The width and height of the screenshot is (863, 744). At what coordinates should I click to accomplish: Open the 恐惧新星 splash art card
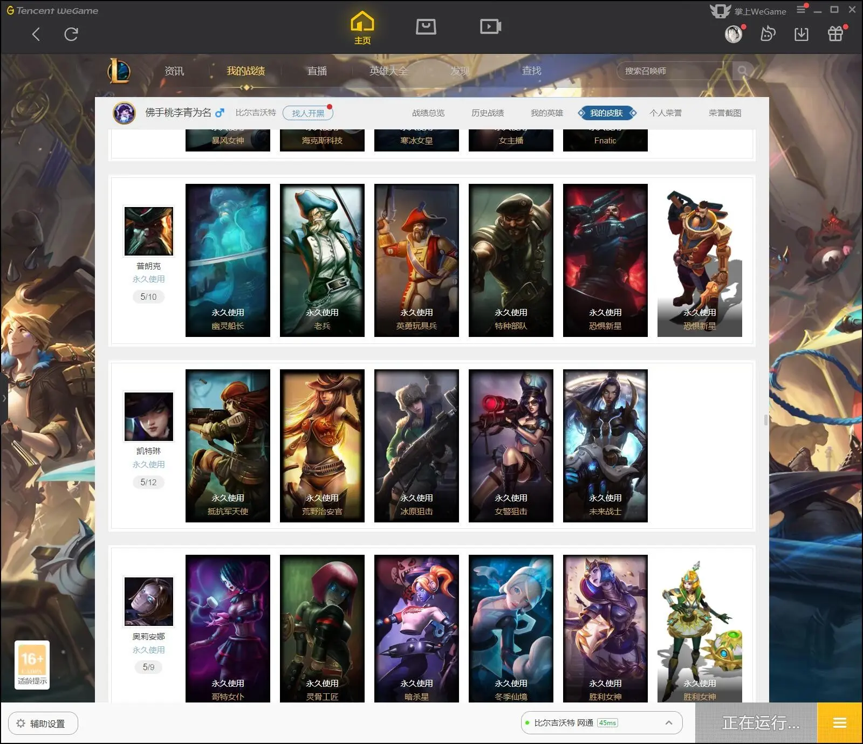(605, 260)
